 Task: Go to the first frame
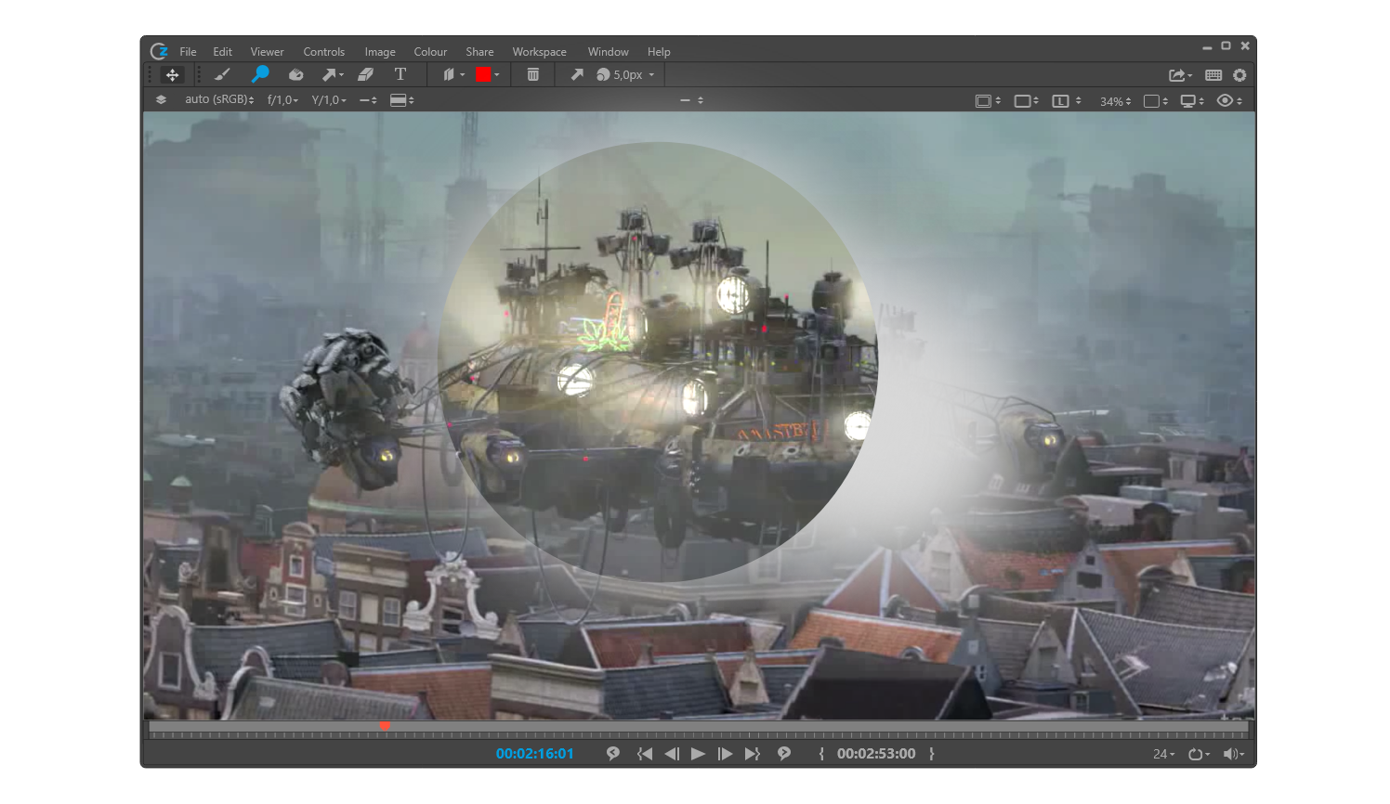[645, 753]
